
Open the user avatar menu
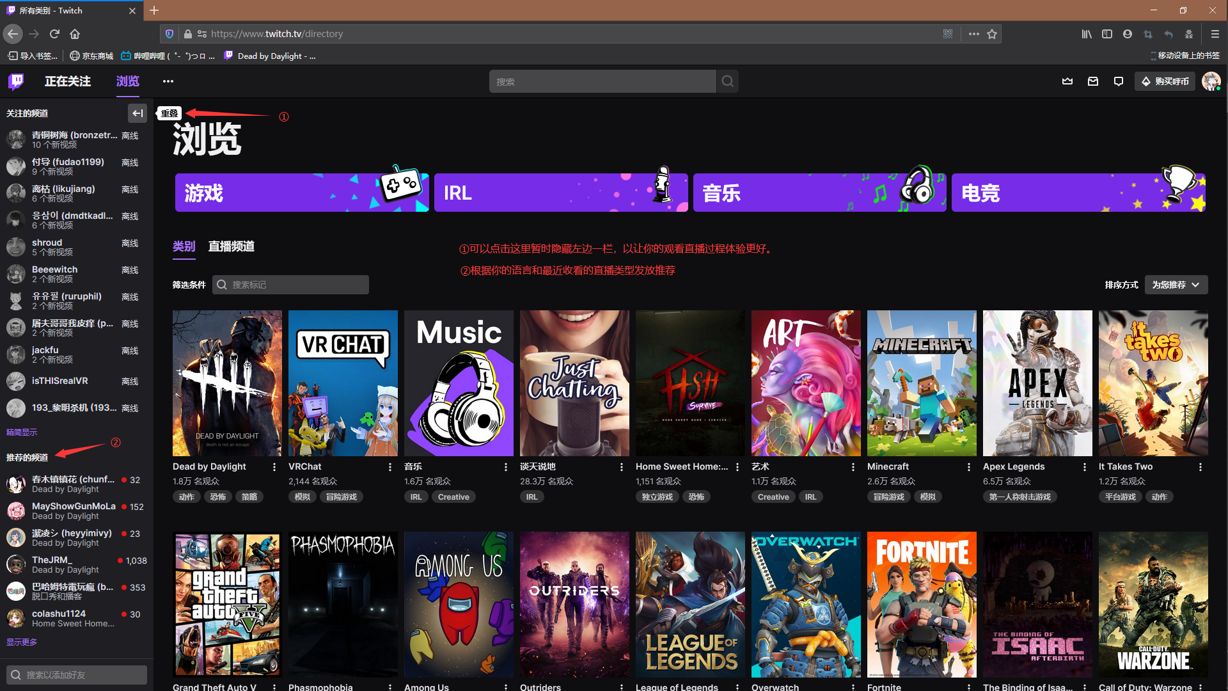pyautogui.click(x=1211, y=81)
